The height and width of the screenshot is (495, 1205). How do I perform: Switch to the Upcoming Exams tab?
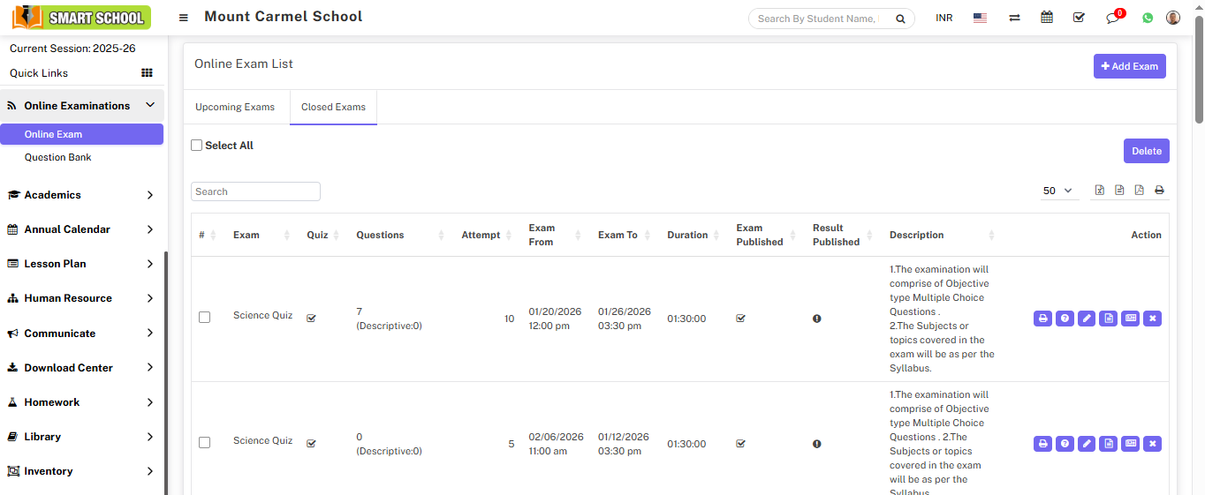point(235,107)
